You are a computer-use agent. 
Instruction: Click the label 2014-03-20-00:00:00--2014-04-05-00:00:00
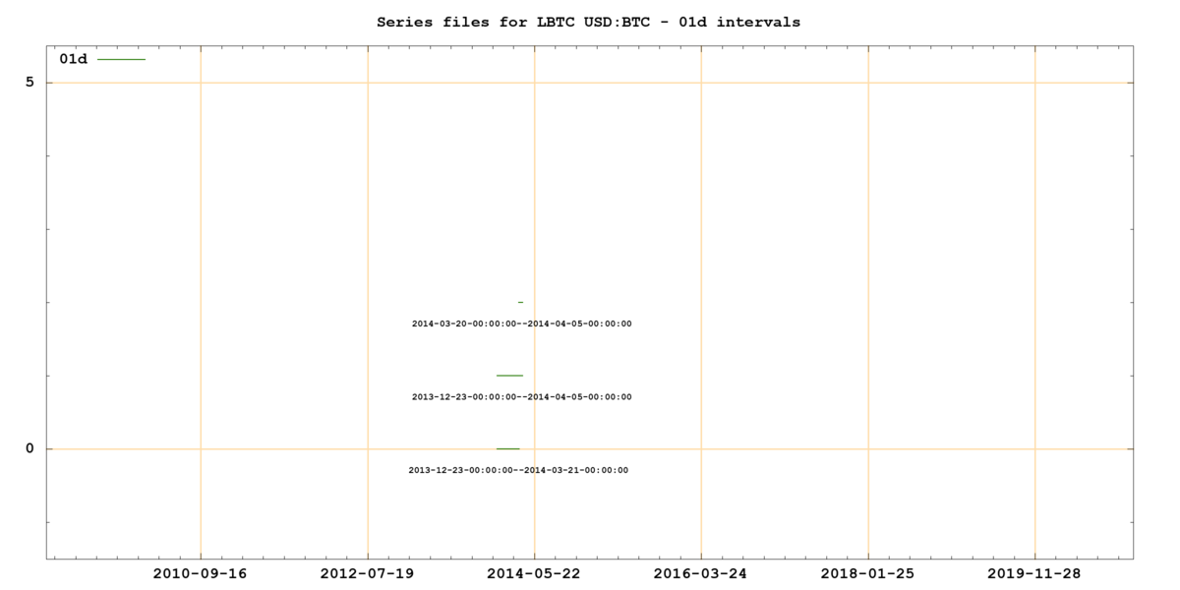[x=521, y=324]
